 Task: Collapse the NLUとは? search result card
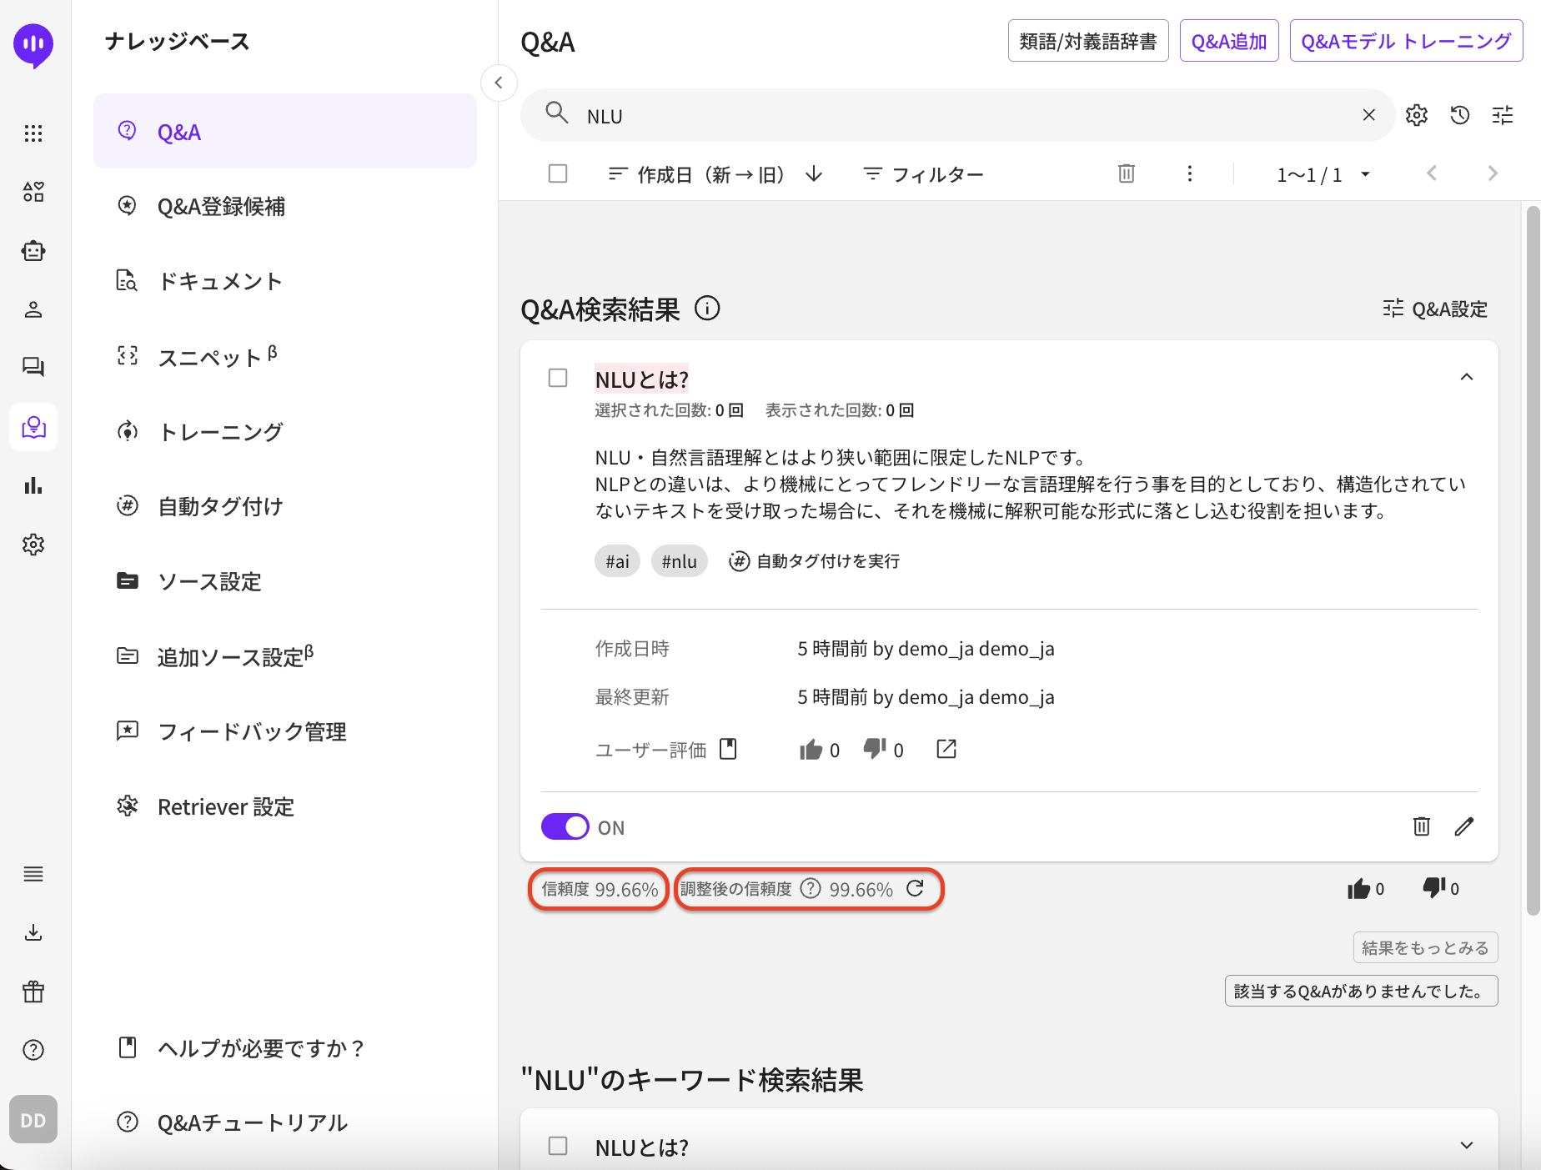point(1466,378)
